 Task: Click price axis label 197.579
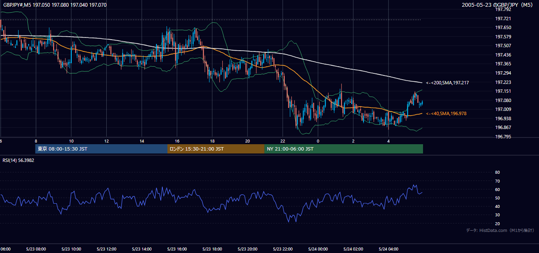[x=503, y=37]
